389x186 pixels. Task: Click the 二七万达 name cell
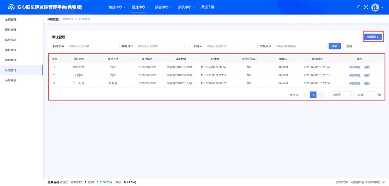79,83
